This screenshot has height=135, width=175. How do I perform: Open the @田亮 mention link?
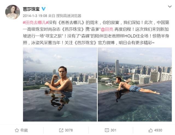(x=107, y=29)
